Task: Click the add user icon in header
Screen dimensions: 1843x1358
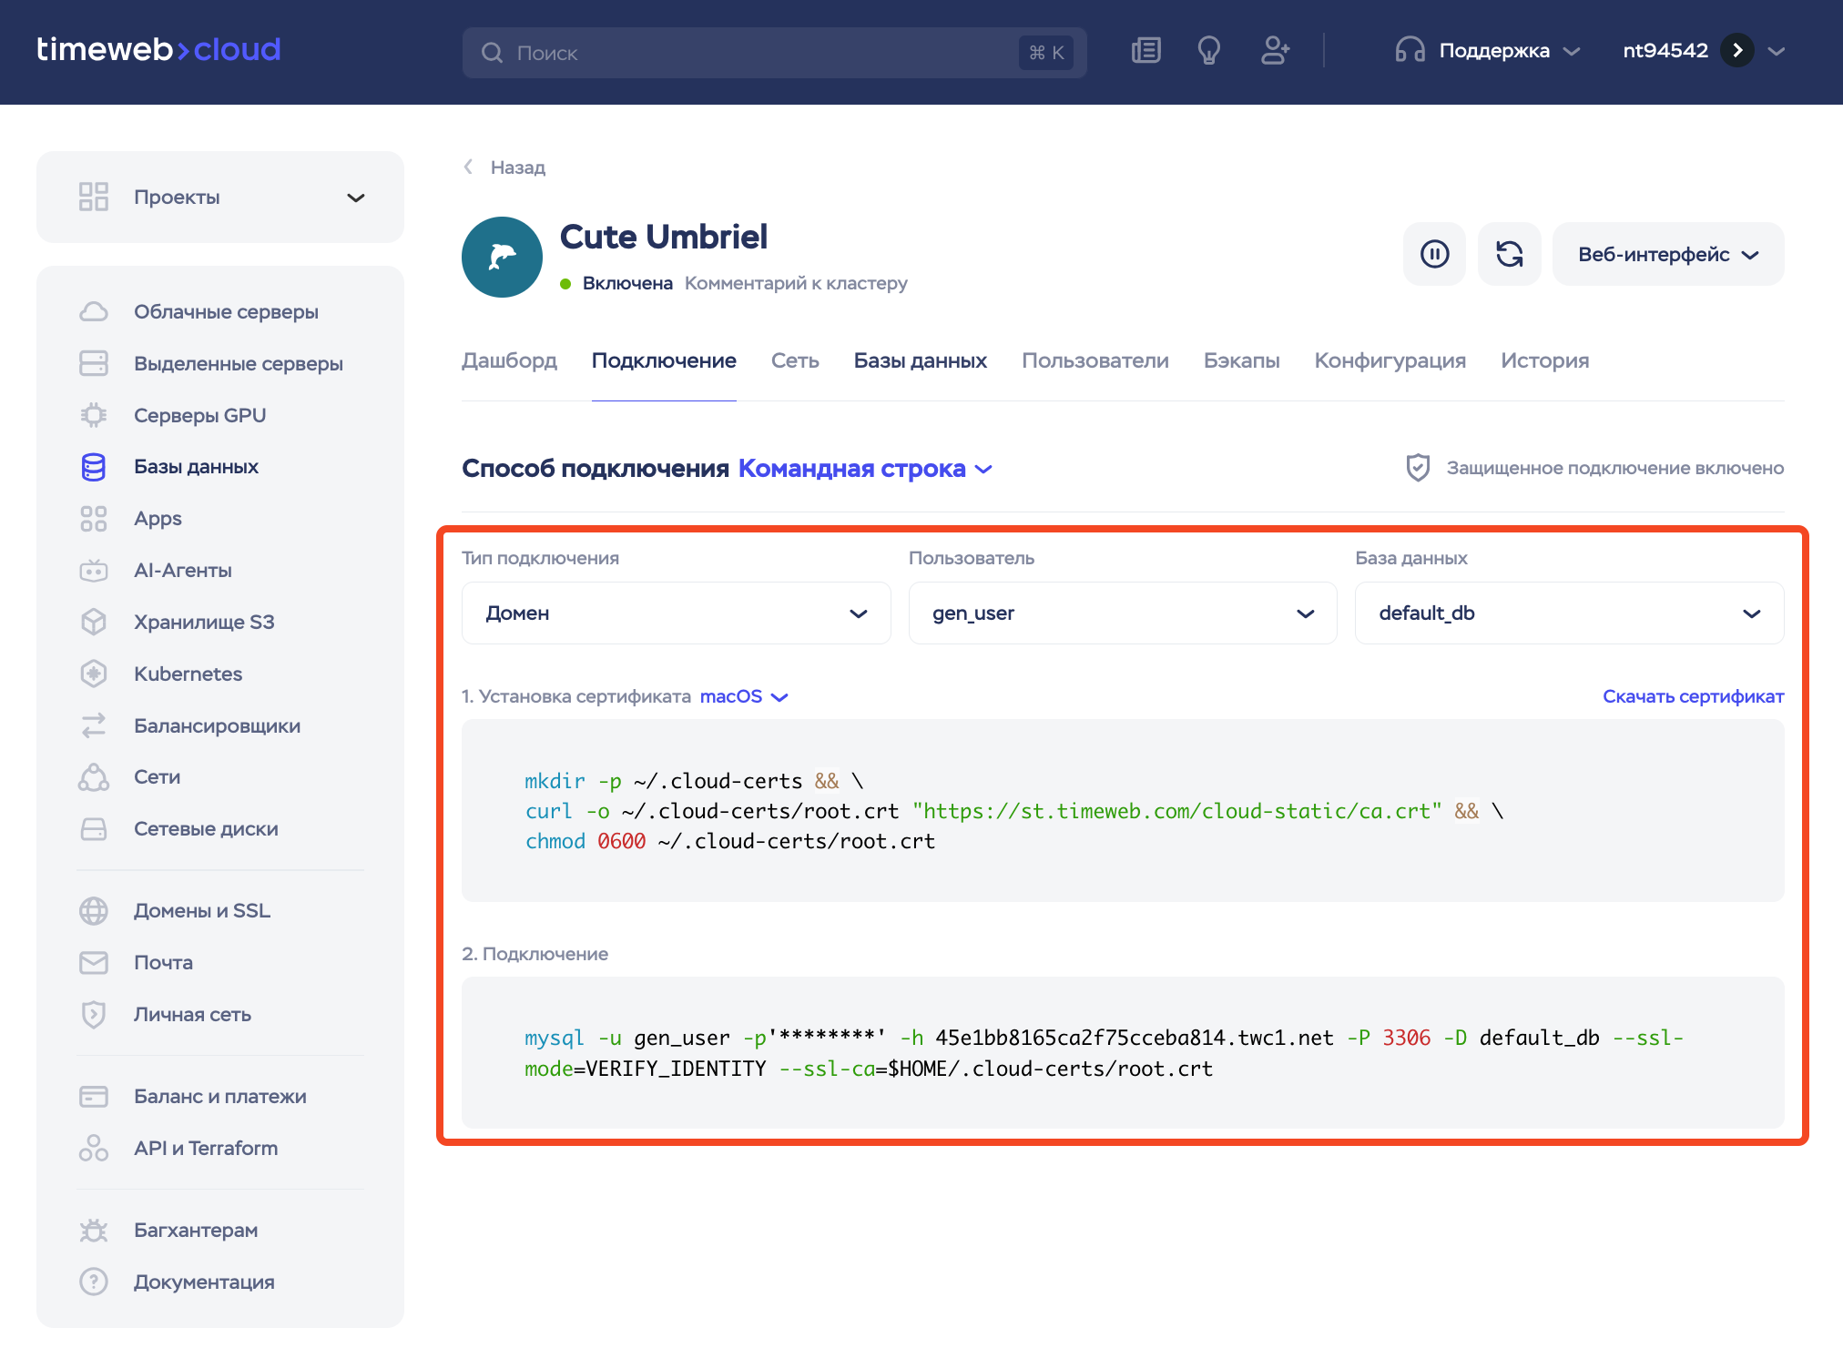Action: pos(1275,51)
